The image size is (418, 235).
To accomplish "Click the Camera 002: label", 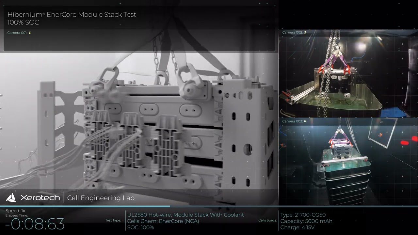I will coord(293,33).
